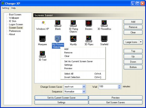This screenshot has height=108, width=146.
Task: Choose Remove from the context menu
Action: tap(83, 53)
